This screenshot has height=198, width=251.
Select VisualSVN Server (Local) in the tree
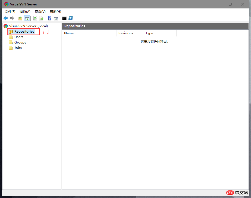point(29,26)
